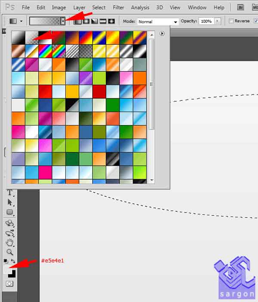Open the blending Mode dropdown
This screenshot has height=302, width=258.
158,22
